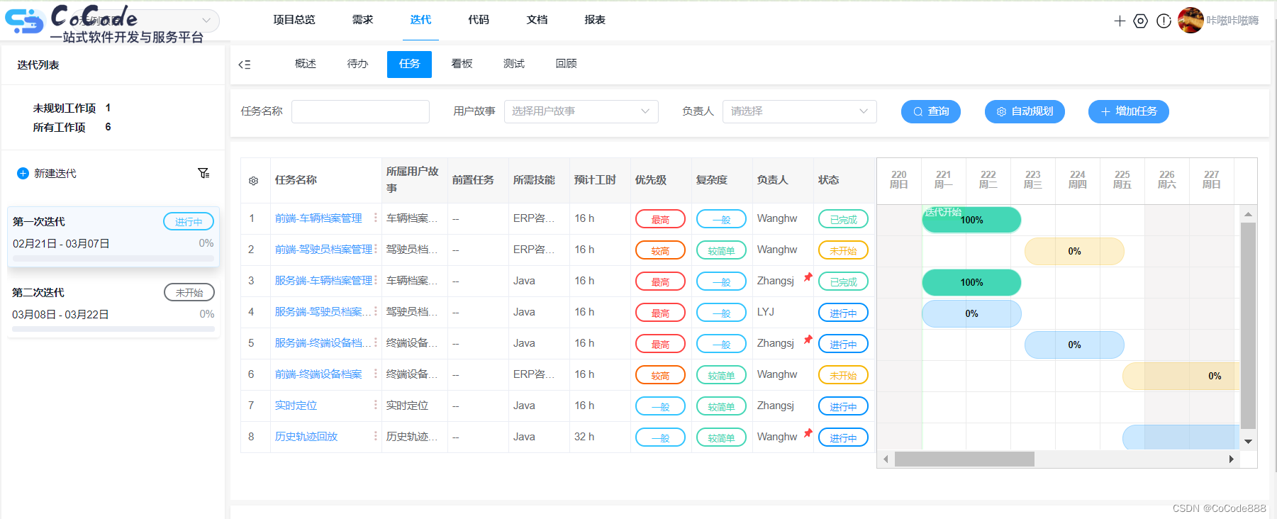The height and width of the screenshot is (519, 1277).
Task: Switch to the 待办 tab
Action: tap(357, 64)
